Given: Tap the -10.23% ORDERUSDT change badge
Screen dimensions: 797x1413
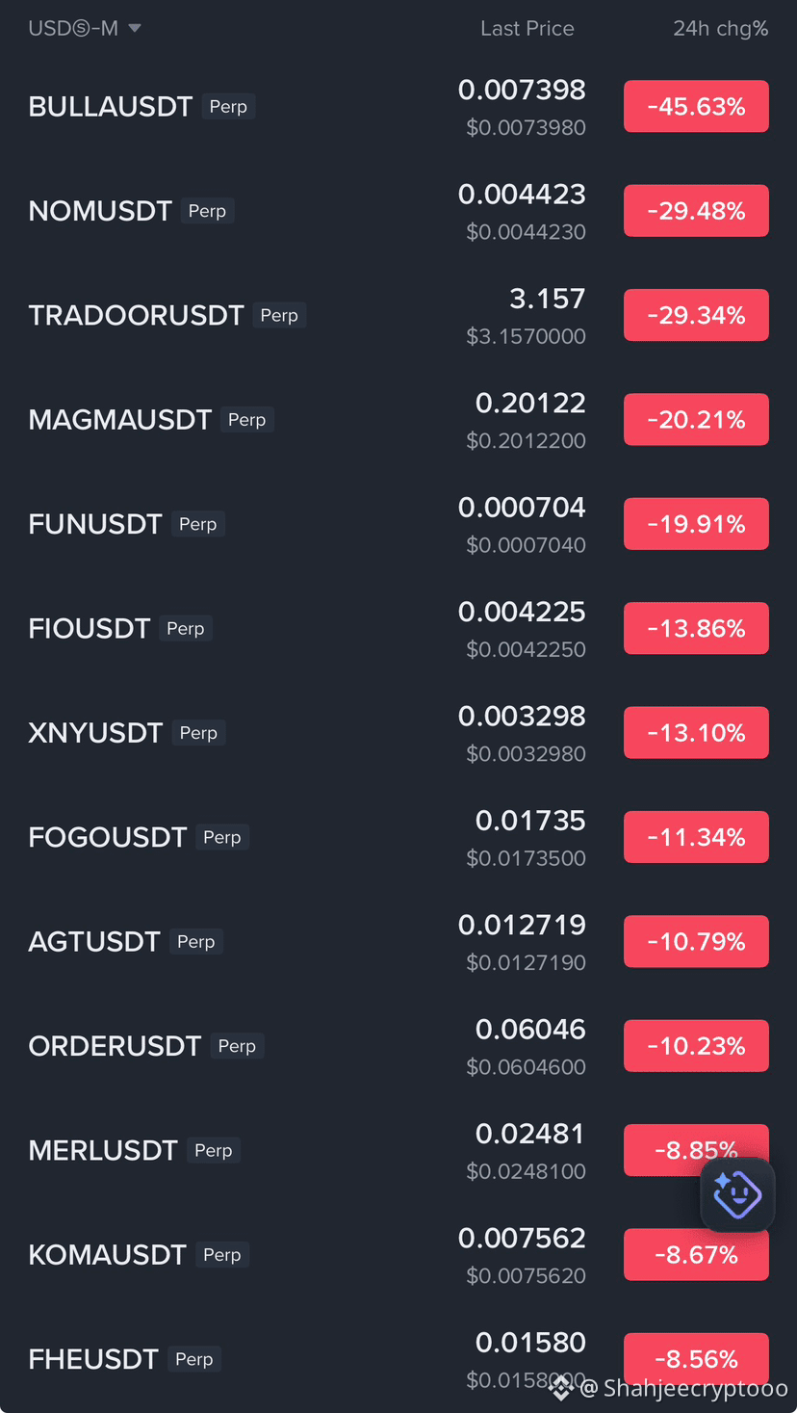Looking at the screenshot, I should [x=696, y=1046].
